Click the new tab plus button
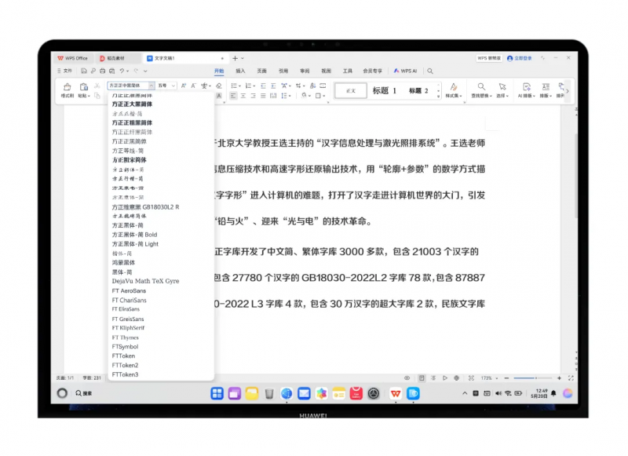The image size is (628, 456). pos(235,58)
